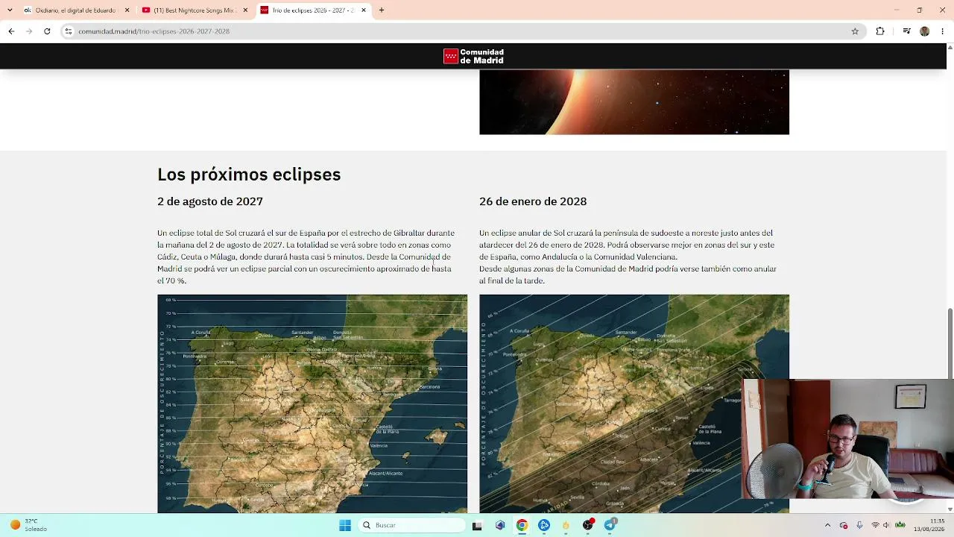Open the 2027 eclipse map of Spain
This screenshot has height=537, width=954.
(x=312, y=403)
